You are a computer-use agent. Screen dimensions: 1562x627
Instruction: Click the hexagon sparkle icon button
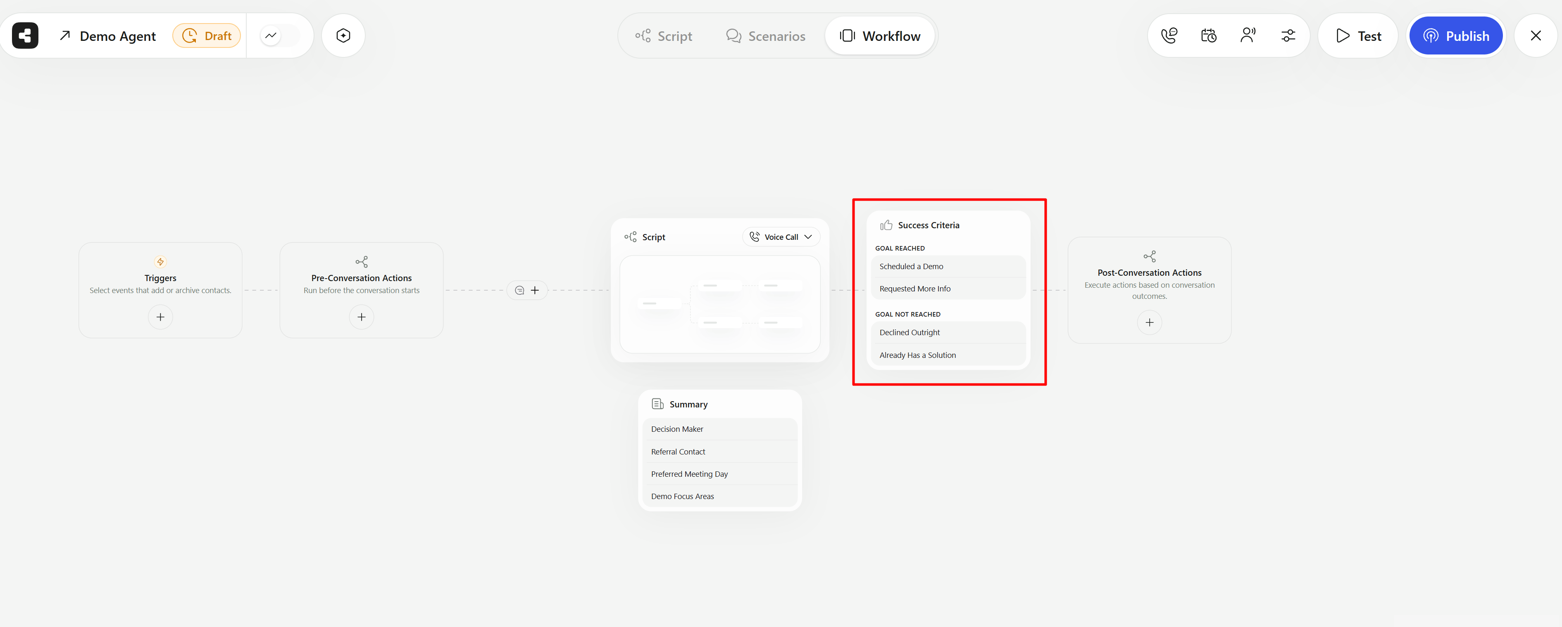343,36
